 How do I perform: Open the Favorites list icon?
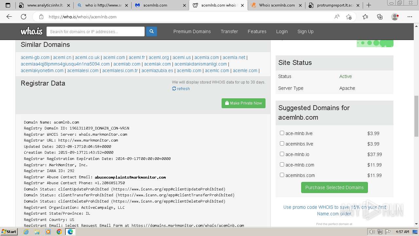tap(365, 17)
